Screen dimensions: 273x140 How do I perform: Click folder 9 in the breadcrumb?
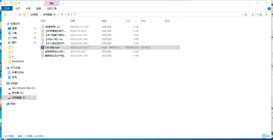pyautogui.click(x=62, y=15)
